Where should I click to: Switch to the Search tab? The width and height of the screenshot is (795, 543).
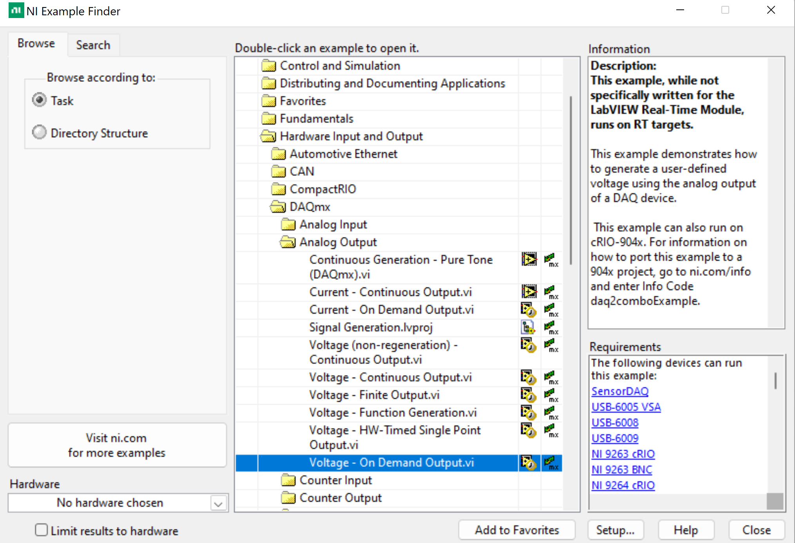point(93,45)
